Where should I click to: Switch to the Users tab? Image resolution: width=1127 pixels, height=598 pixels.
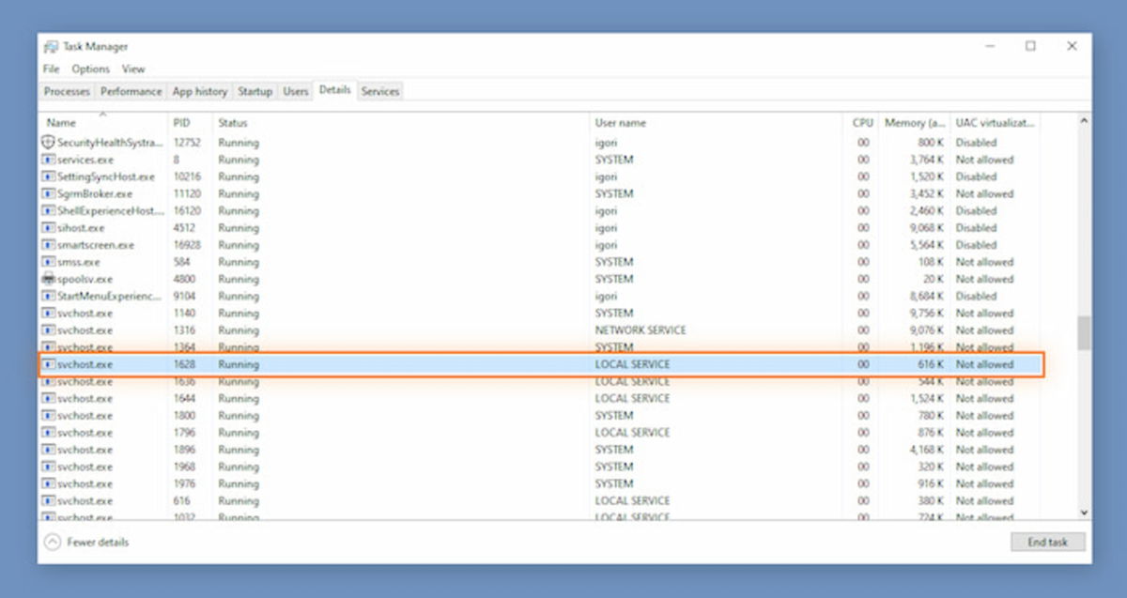point(296,91)
